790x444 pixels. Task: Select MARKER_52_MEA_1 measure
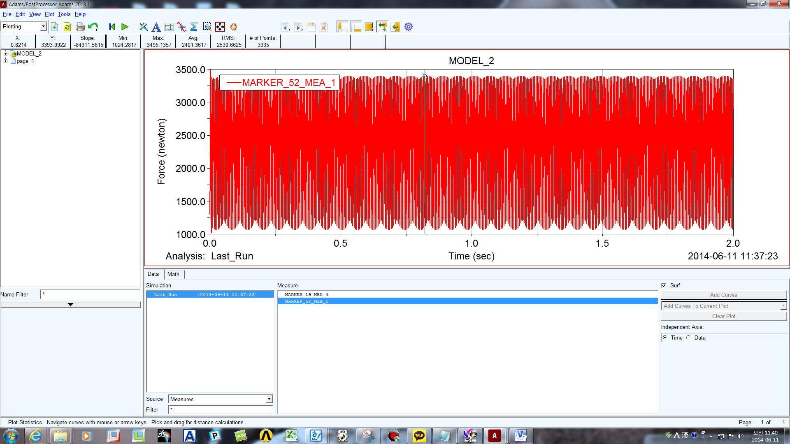pyautogui.click(x=468, y=301)
